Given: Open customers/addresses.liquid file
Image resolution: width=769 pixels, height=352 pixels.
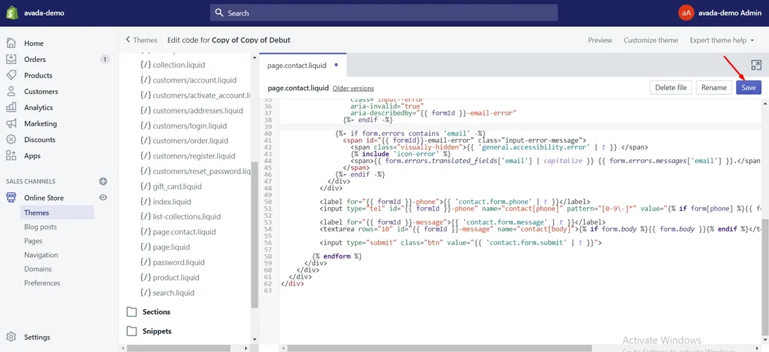Looking at the screenshot, I should click(198, 111).
